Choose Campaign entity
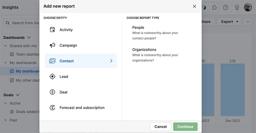The width and height of the screenshot is (256, 133). point(81,45)
